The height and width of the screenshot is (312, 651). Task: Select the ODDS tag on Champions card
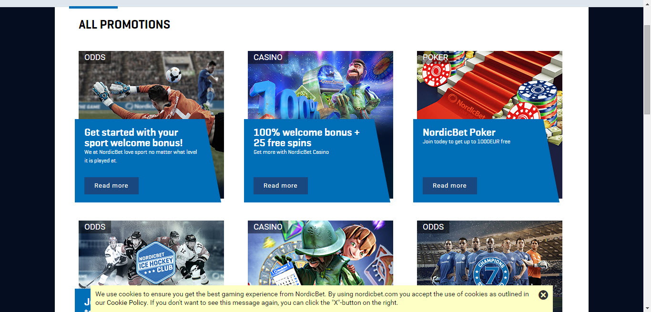point(433,227)
